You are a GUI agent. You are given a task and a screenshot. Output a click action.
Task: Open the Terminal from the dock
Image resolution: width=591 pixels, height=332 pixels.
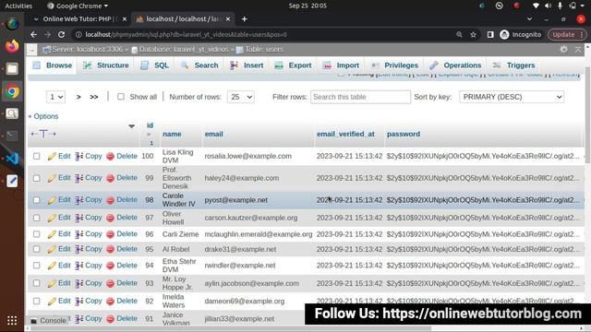click(12, 136)
